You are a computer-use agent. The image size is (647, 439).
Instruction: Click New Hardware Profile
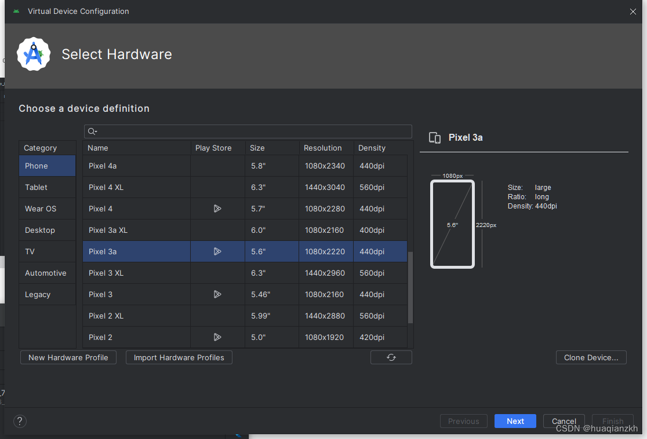coord(68,357)
